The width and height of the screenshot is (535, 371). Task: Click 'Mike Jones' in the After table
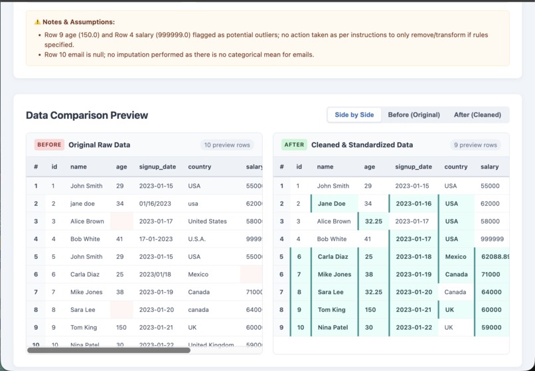pyautogui.click(x=335, y=274)
